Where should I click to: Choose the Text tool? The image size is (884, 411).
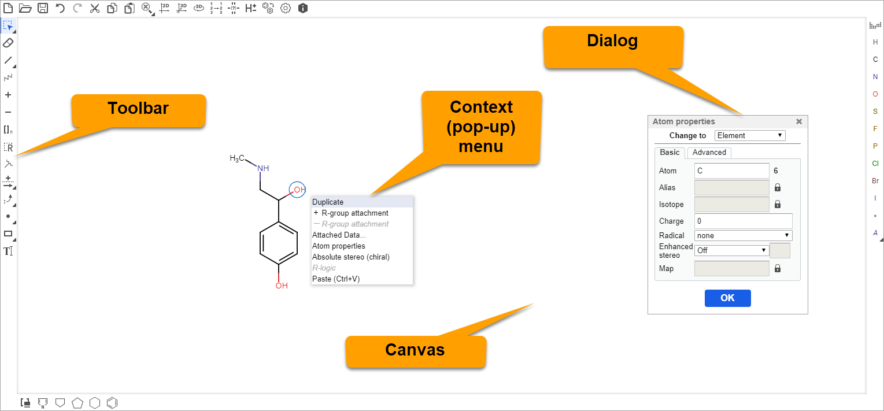[x=8, y=251]
